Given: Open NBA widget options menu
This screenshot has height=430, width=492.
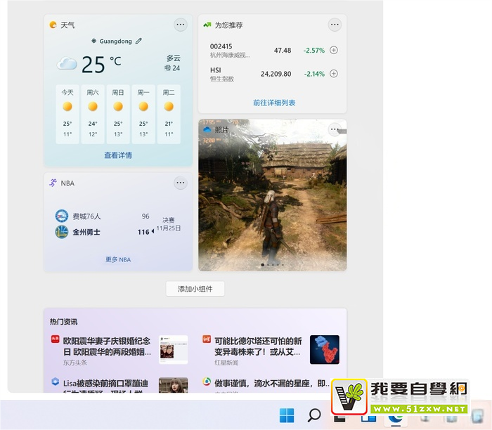Looking at the screenshot, I should click(181, 183).
